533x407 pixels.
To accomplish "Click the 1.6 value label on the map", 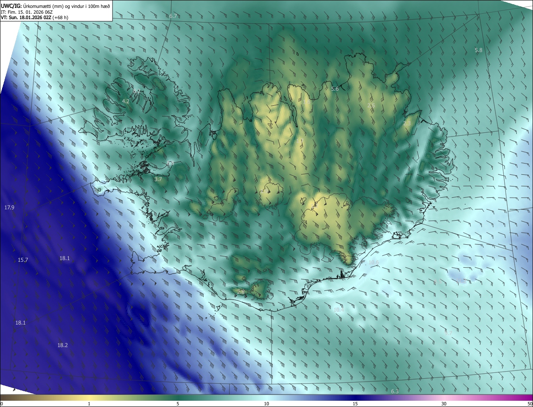I will [307, 102].
